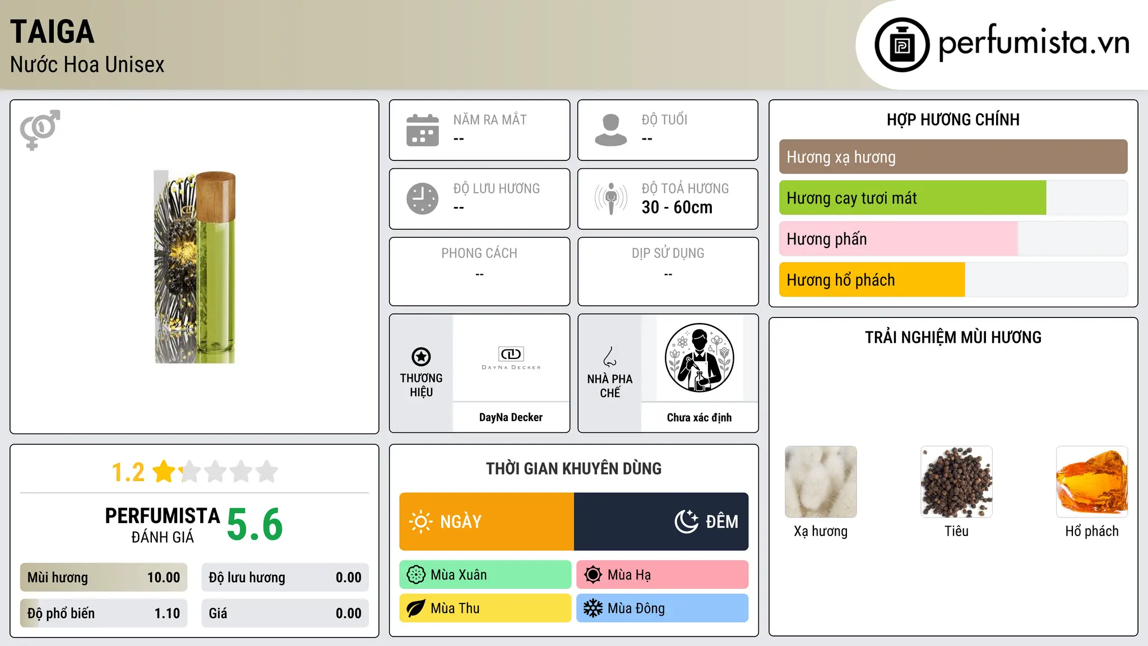Viewport: 1148px width, 646px height.
Task: Click the Độ phổ biến score bar
Action: click(x=104, y=613)
